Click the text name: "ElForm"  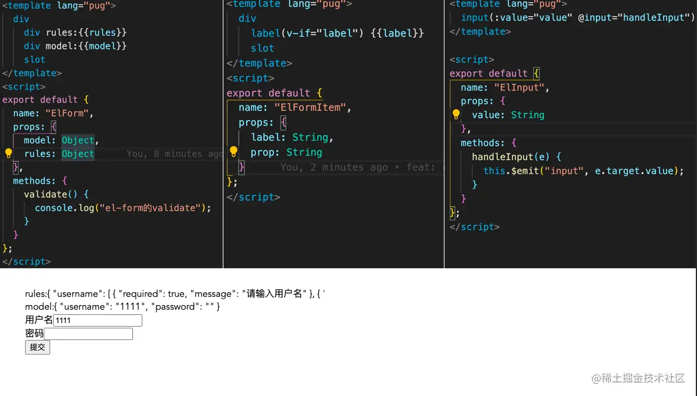[53, 113]
